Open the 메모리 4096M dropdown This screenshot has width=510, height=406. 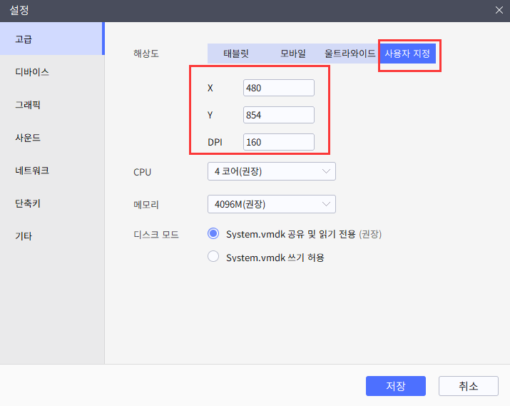tap(271, 204)
